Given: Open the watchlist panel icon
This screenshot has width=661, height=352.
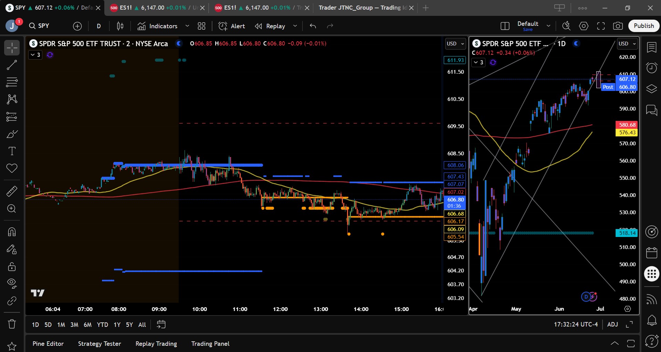Looking at the screenshot, I should pyautogui.click(x=651, y=48).
